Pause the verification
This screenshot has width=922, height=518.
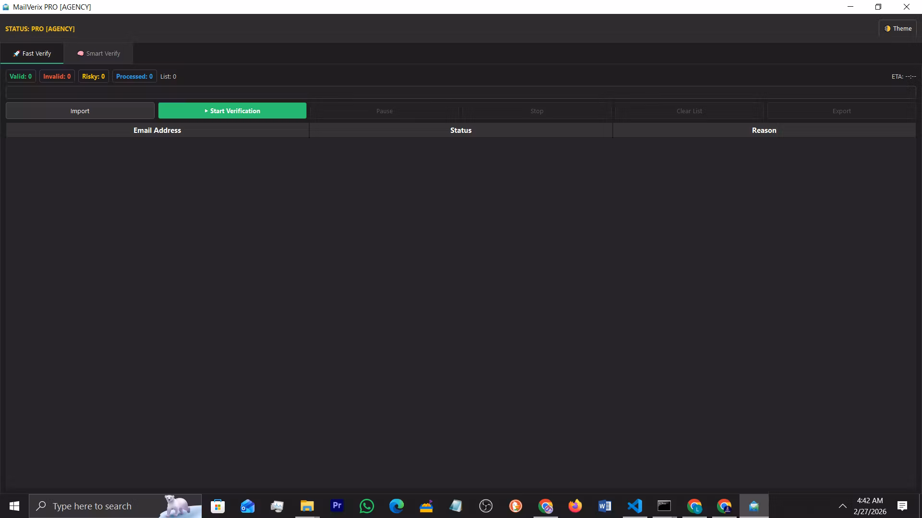click(385, 111)
